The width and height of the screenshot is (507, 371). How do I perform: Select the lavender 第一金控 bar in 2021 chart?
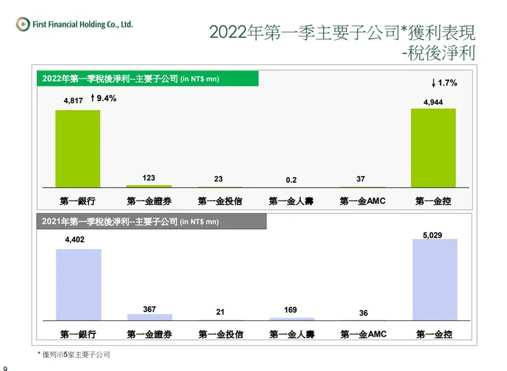[435, 280]
